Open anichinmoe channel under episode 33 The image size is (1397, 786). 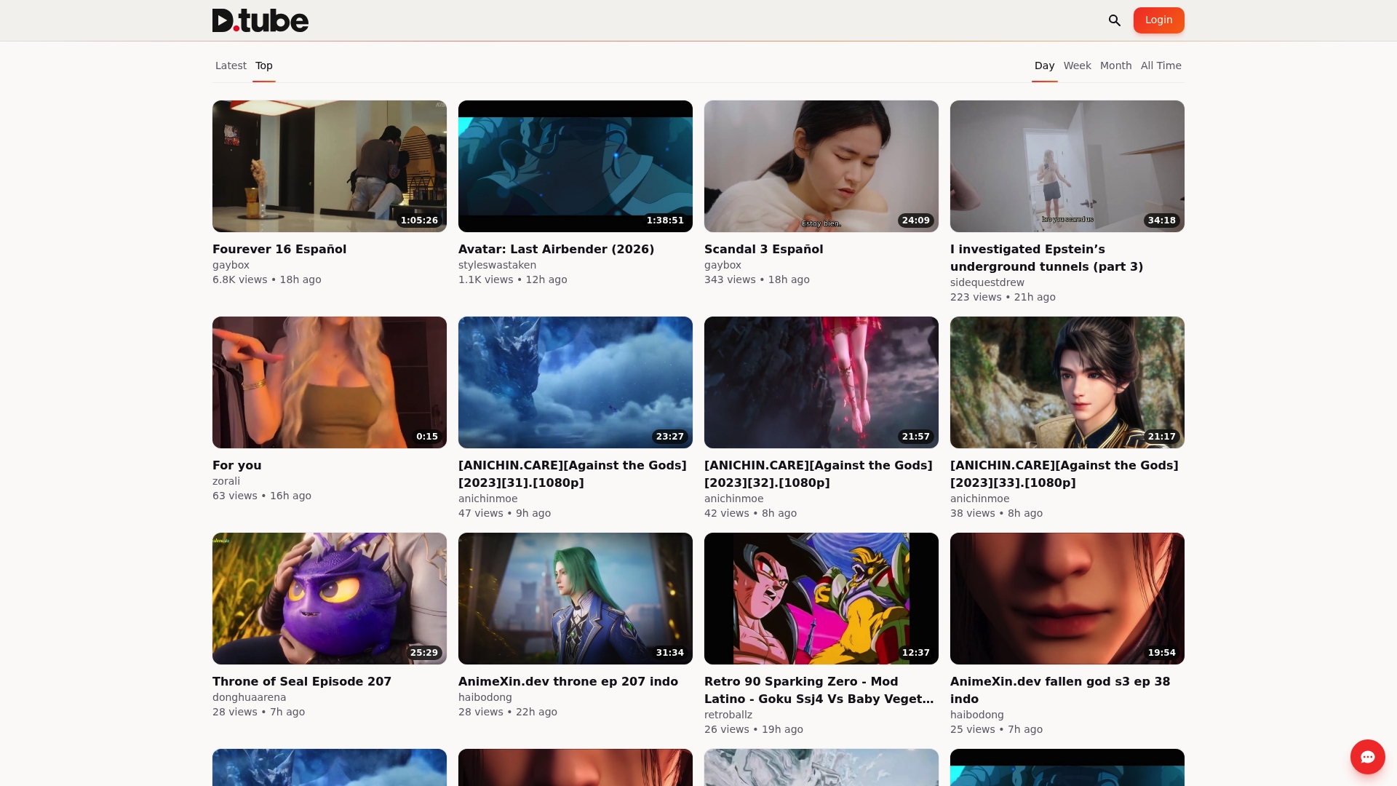click(980, 499)
